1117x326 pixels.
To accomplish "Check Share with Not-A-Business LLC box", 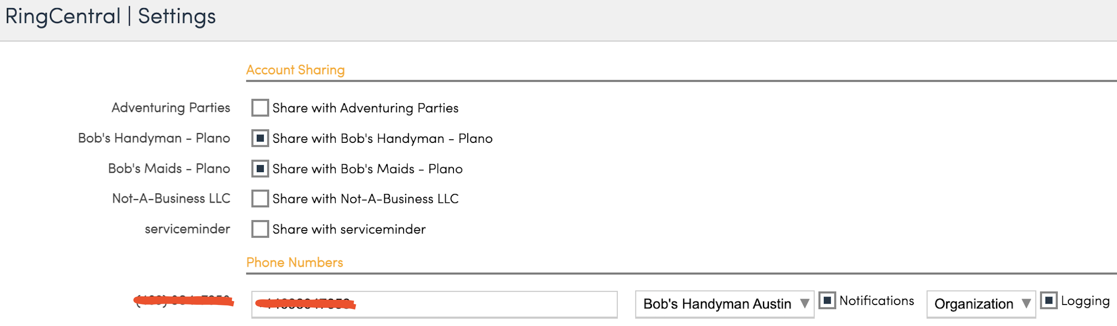I will [260, 199].
